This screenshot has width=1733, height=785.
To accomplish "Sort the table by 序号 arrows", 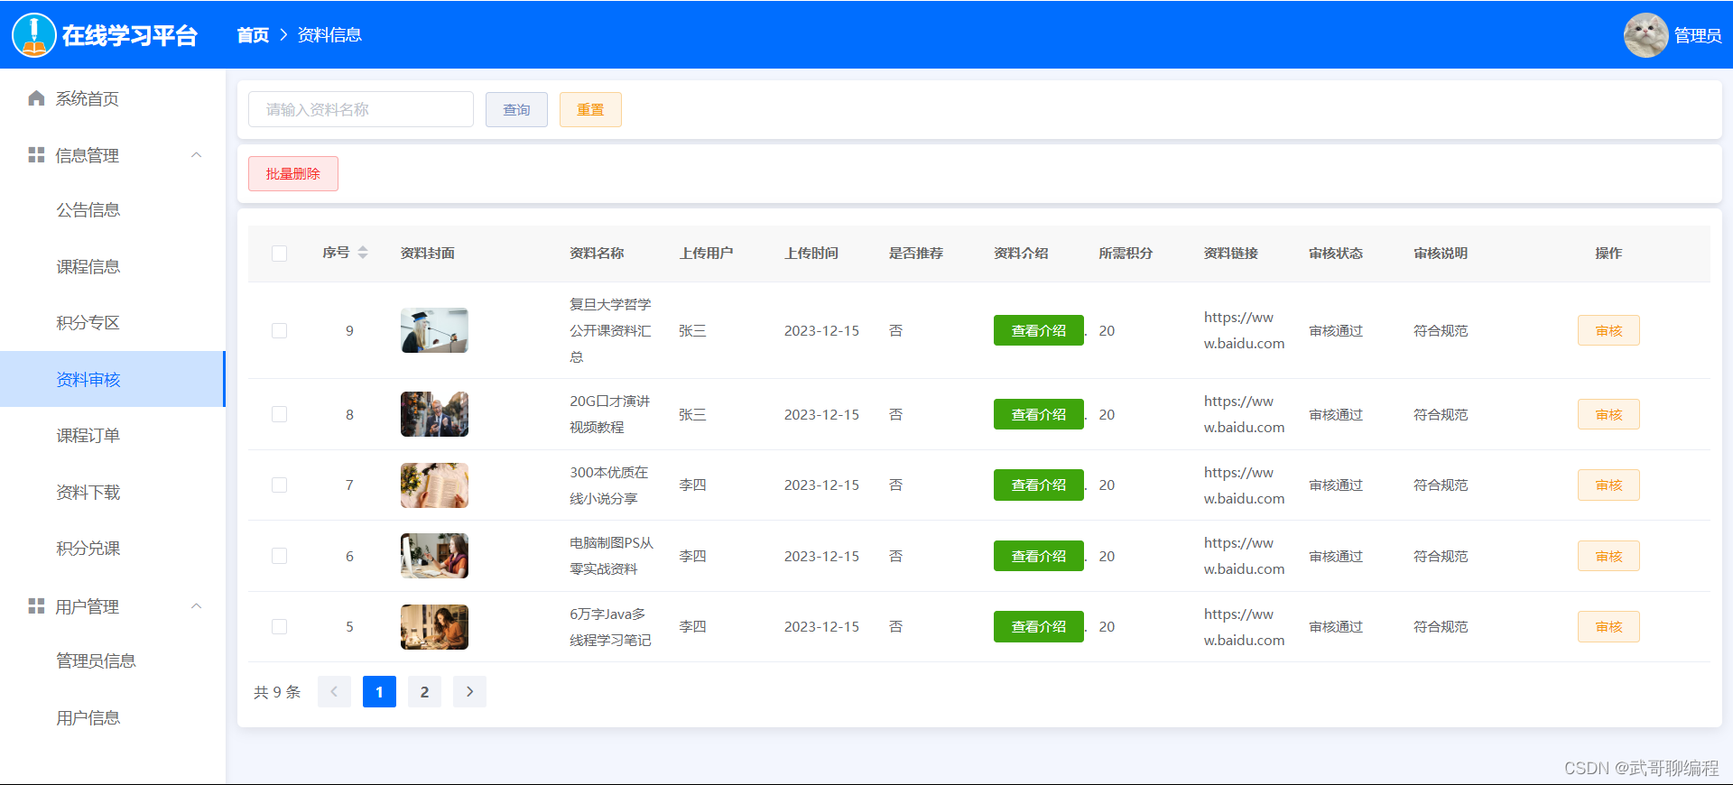I will (x=363, y=253).
